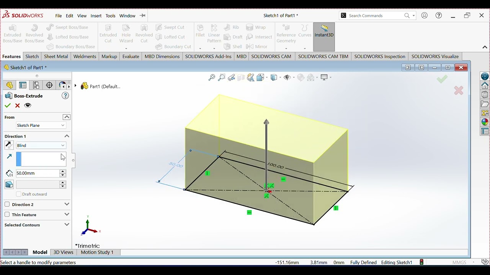490x275 pixels.
Task: Click the 100.00 sketch dimension
Action: tap(276, 166)
